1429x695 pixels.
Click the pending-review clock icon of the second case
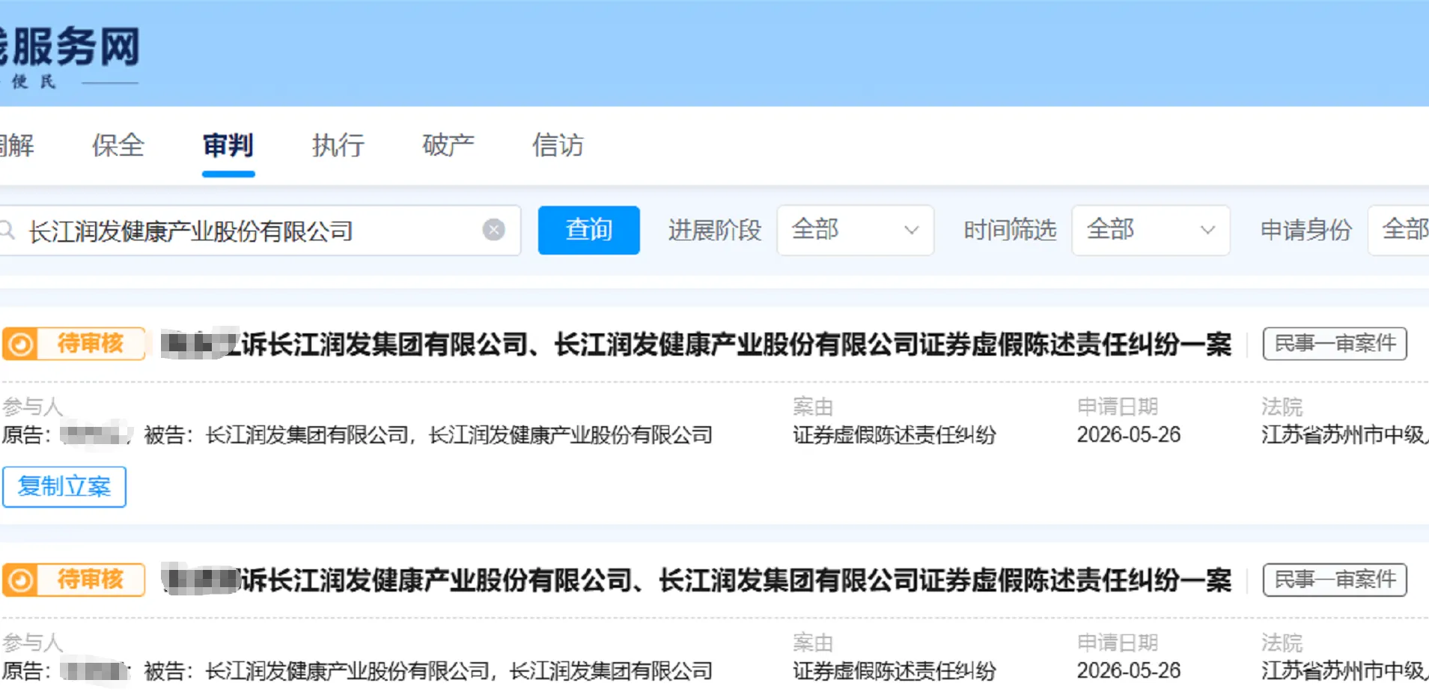coord(21,580)
